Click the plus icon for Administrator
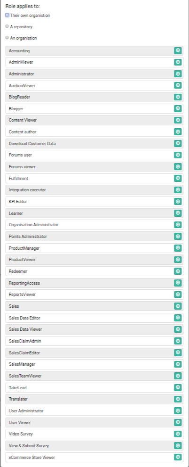189x467 pixels. click(178, 74)
